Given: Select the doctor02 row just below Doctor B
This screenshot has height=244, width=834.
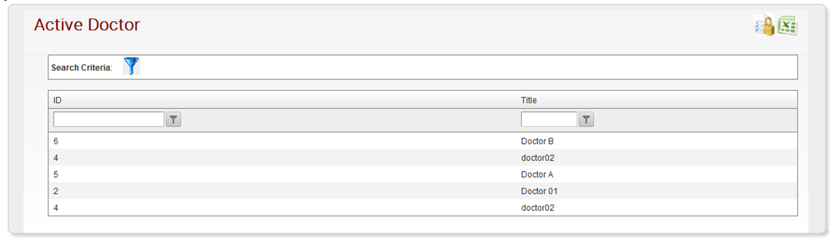Looking at the screenshot, I should 423,158.
